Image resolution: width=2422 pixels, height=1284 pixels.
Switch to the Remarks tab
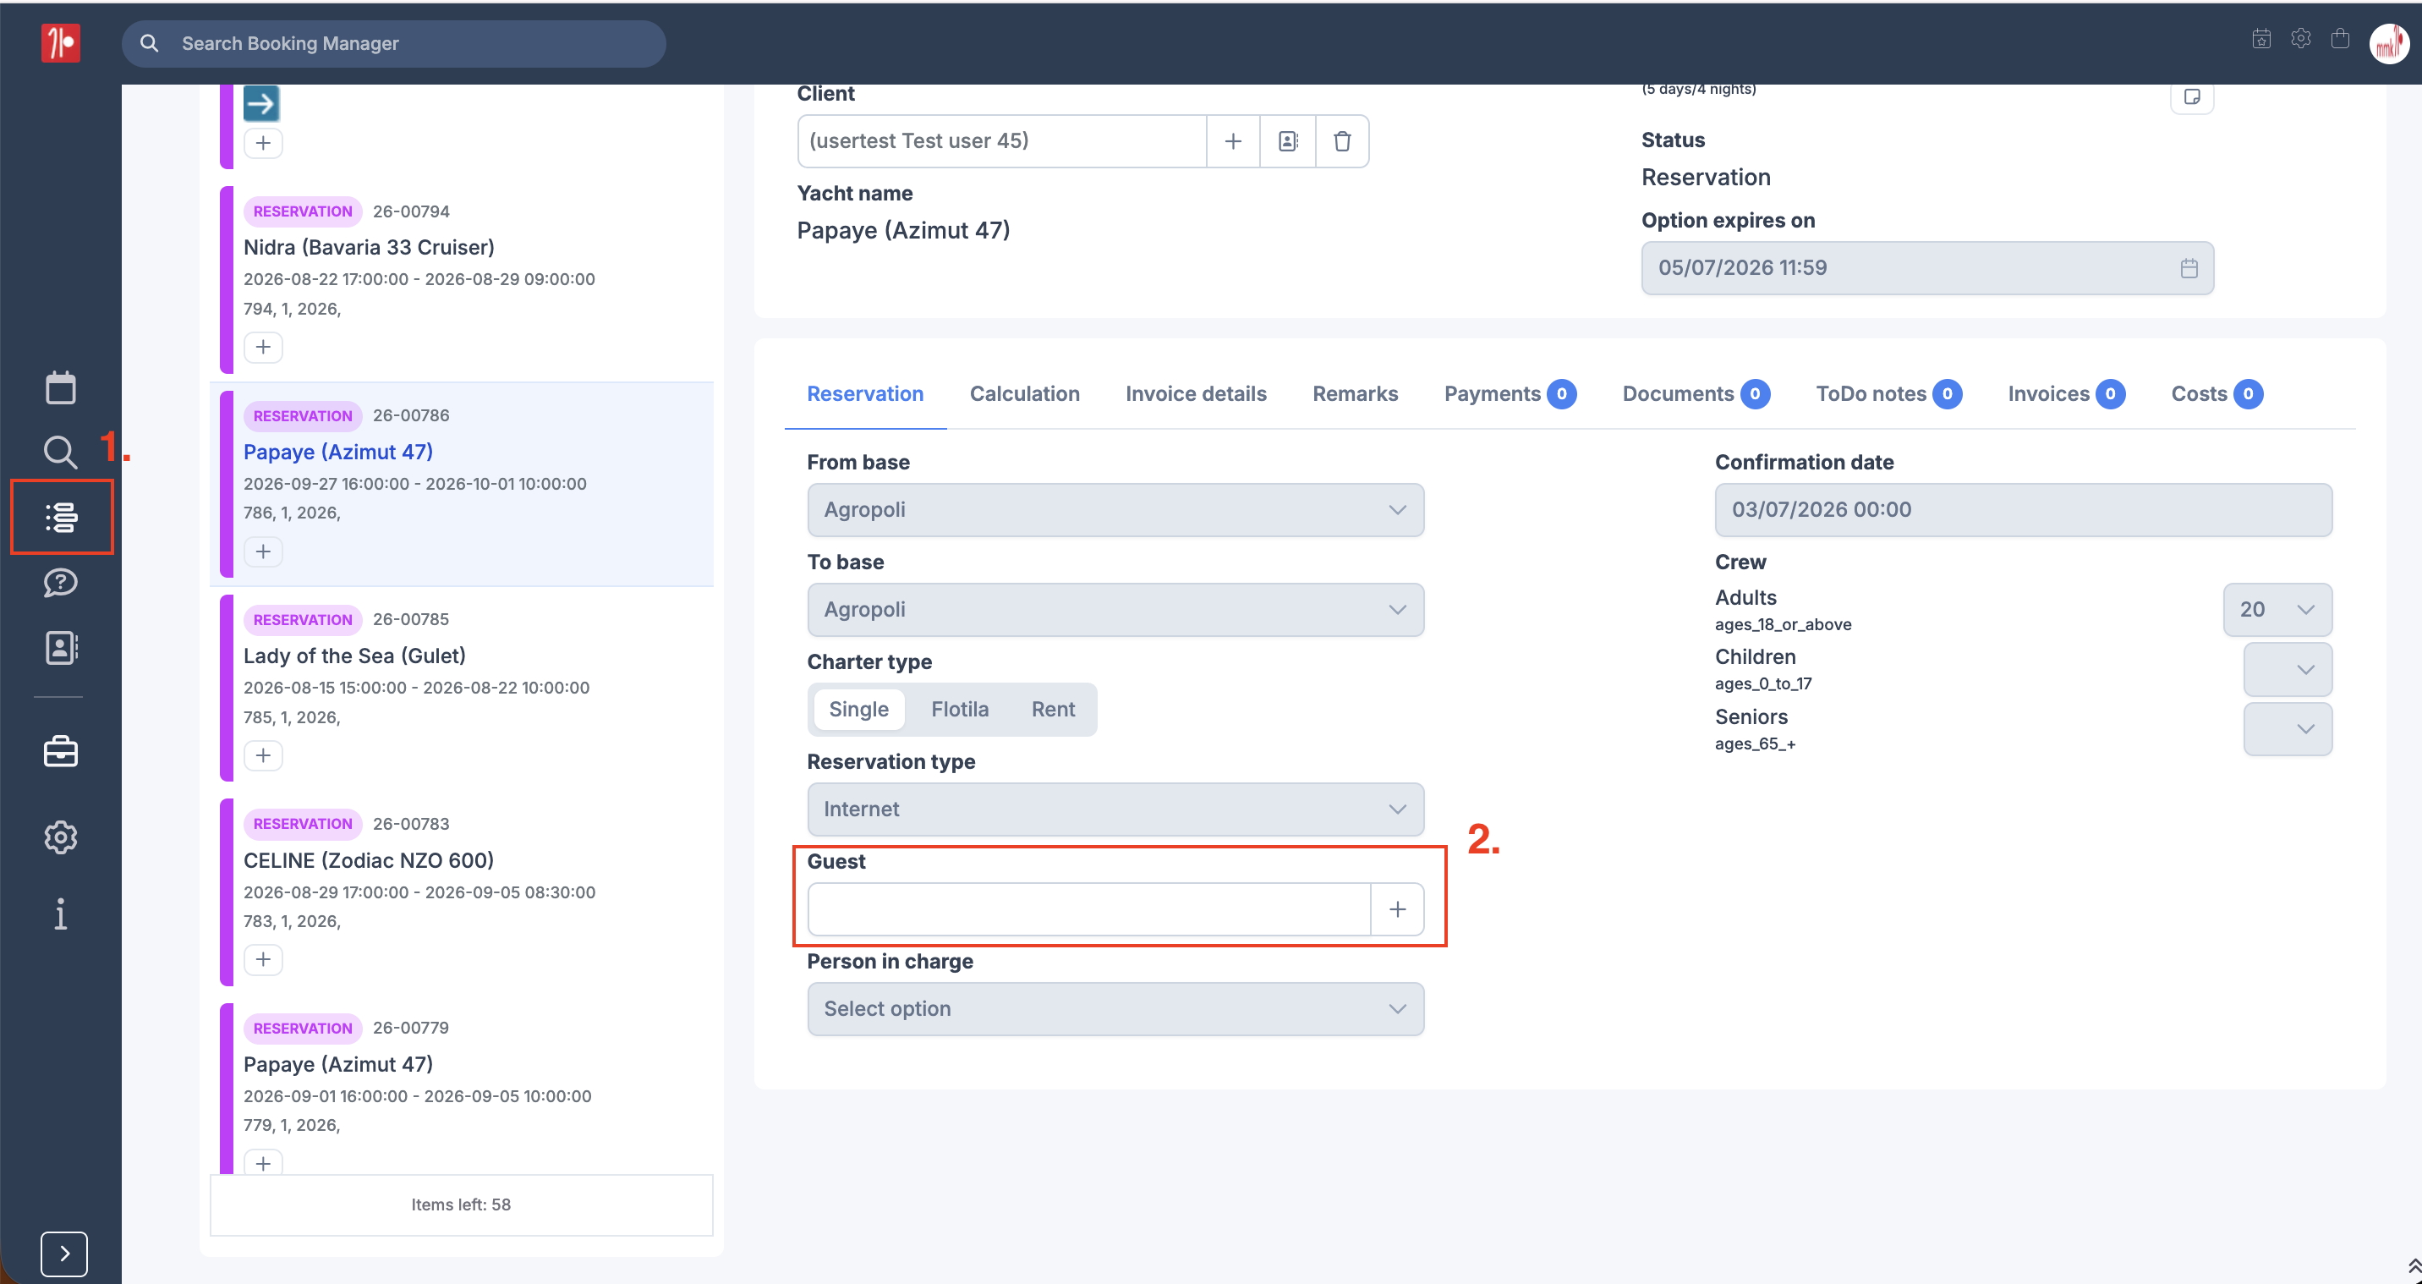tap(1355, 394)
